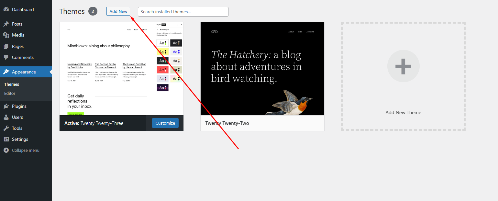Viewport: 498px width, 201px height.
Task: Click the Plugins plug icon
Action: (x=6, y=106)
